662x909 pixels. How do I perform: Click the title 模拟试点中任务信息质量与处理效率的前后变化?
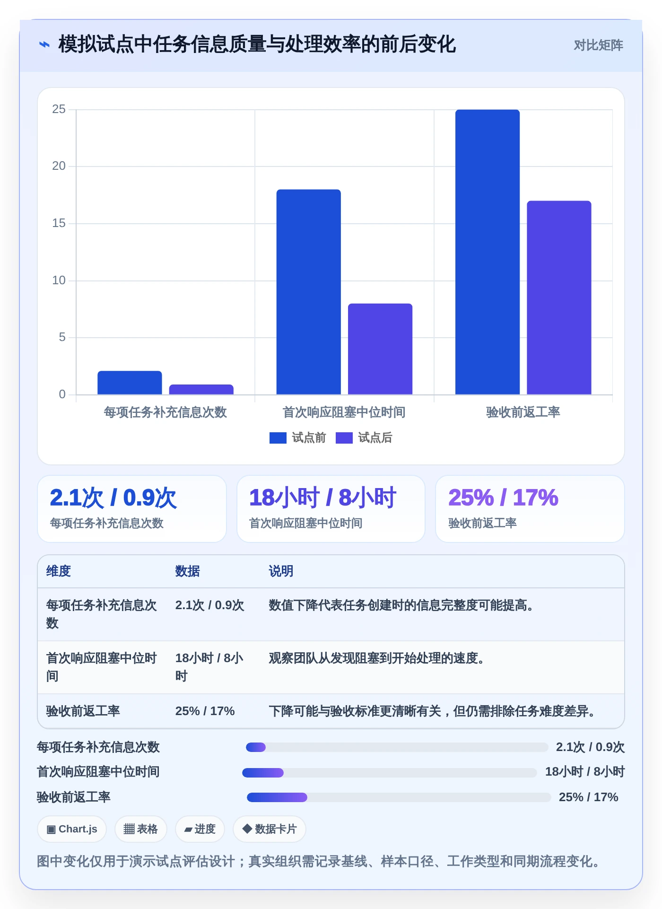(x=257, y=44)
